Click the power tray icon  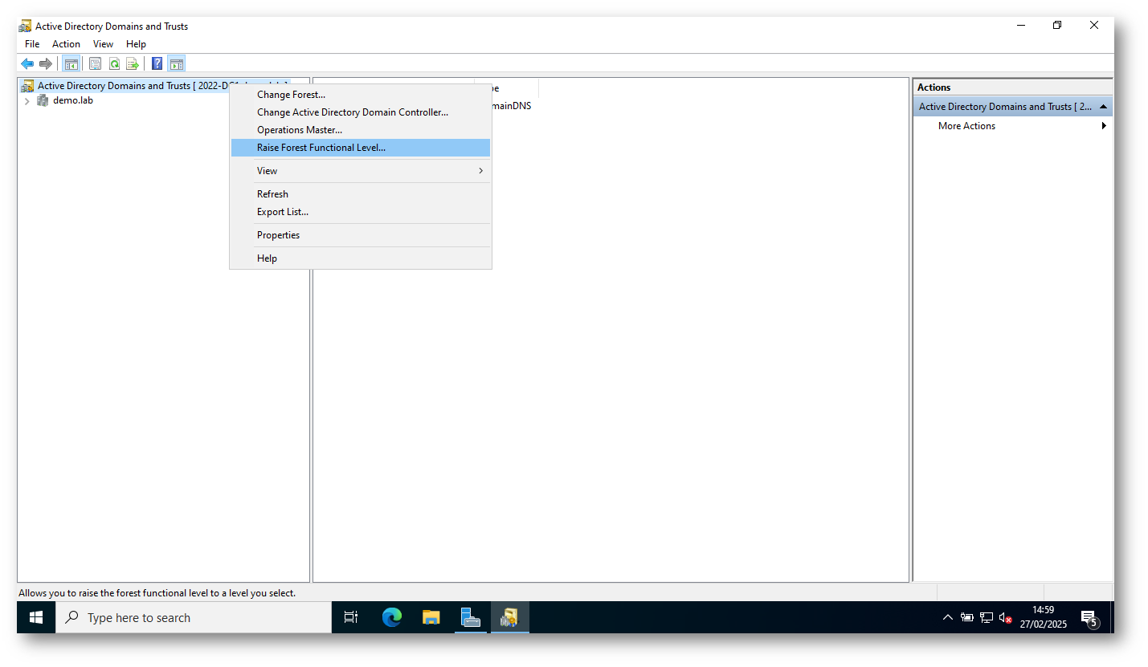click(967, 617)
